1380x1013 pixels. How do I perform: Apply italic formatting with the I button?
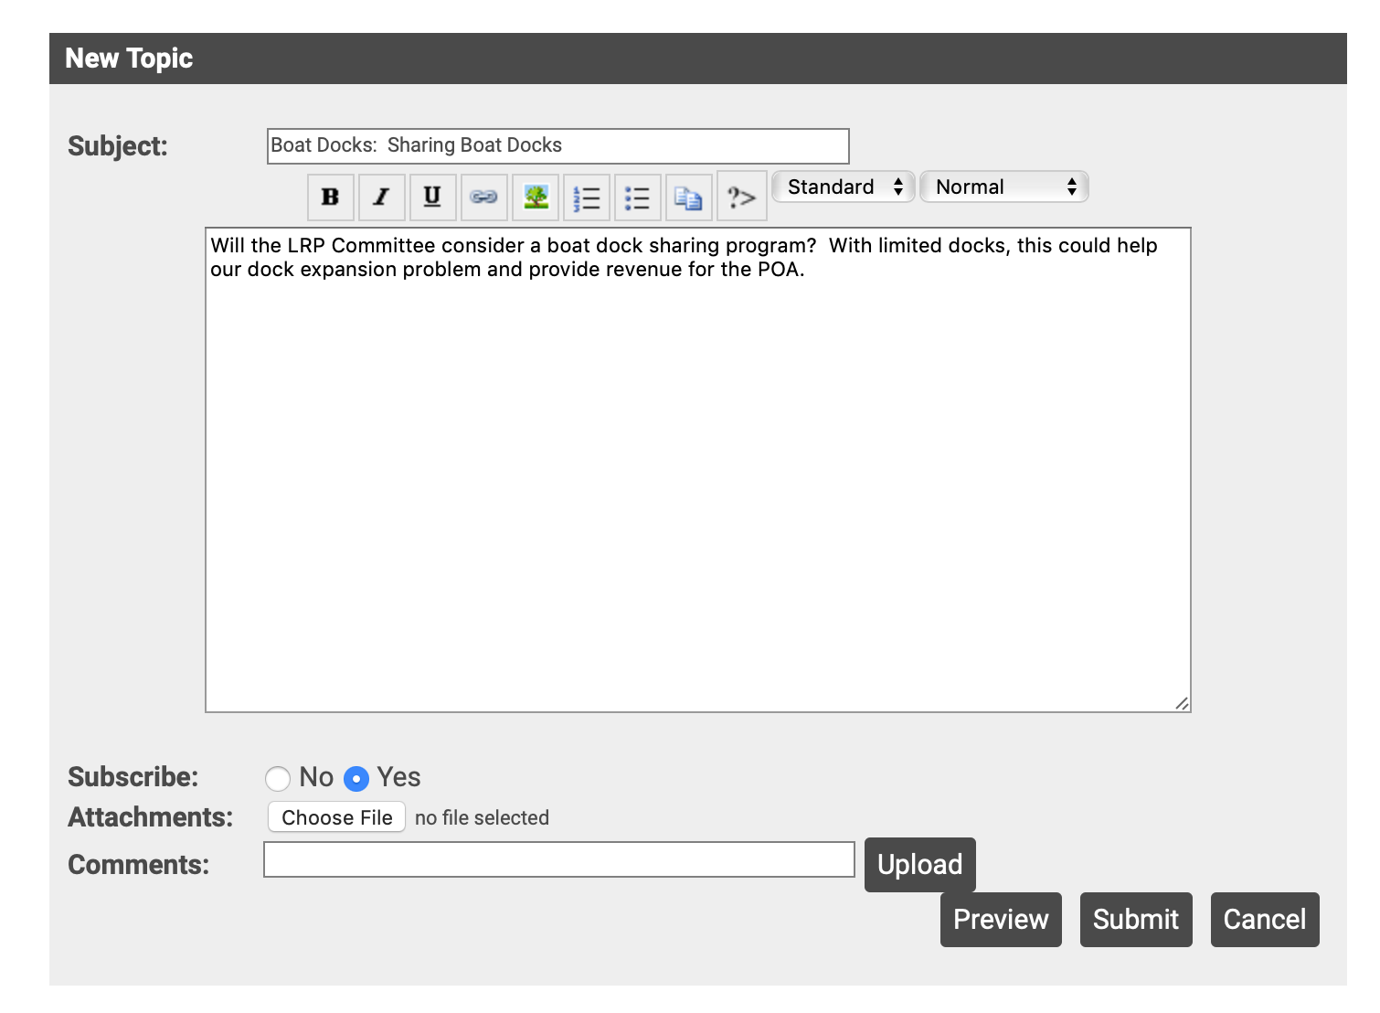[381, 197]
